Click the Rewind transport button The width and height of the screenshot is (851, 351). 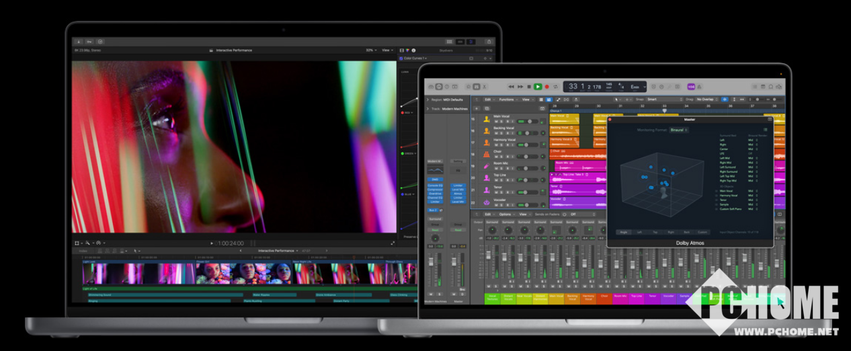(512, 87)
